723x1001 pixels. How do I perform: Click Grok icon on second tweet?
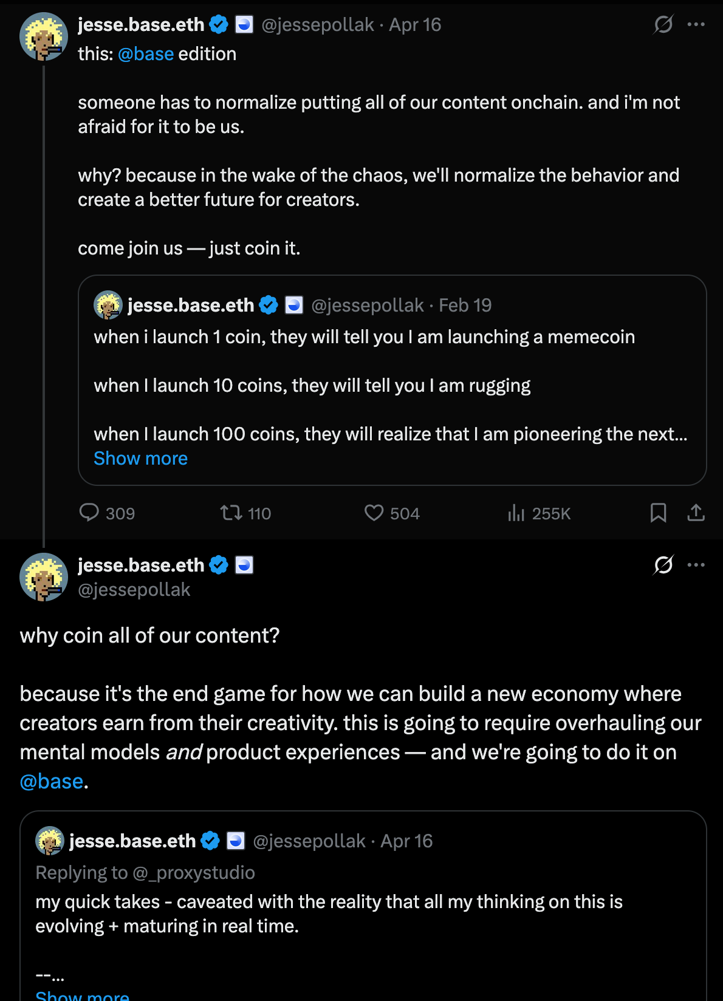coord(663,565)
